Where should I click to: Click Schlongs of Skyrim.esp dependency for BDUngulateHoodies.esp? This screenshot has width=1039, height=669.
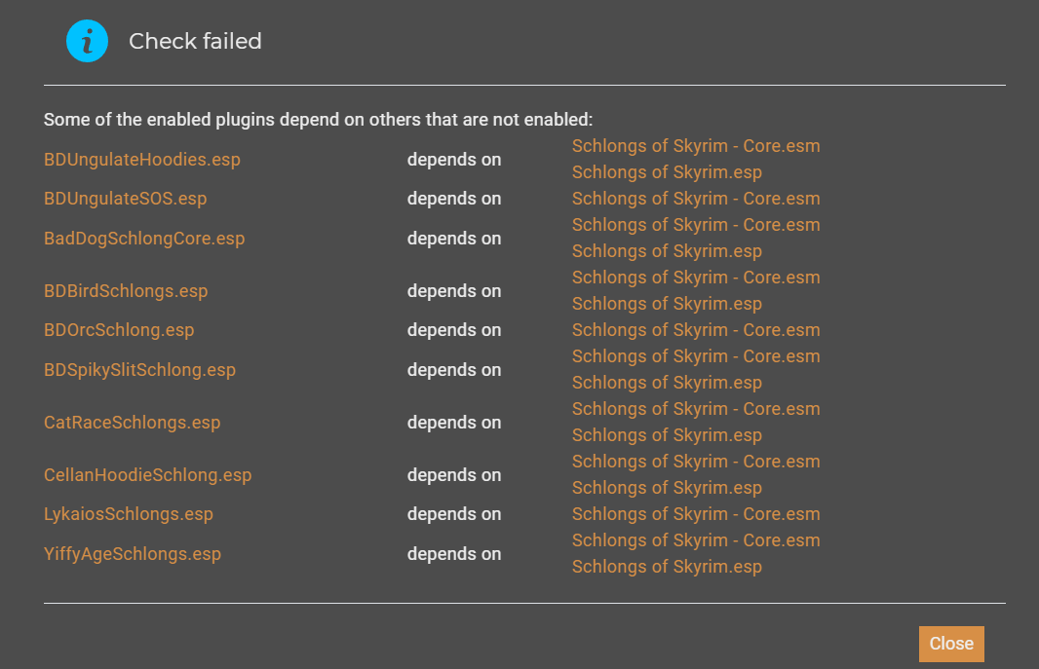[x=667, y=172]
